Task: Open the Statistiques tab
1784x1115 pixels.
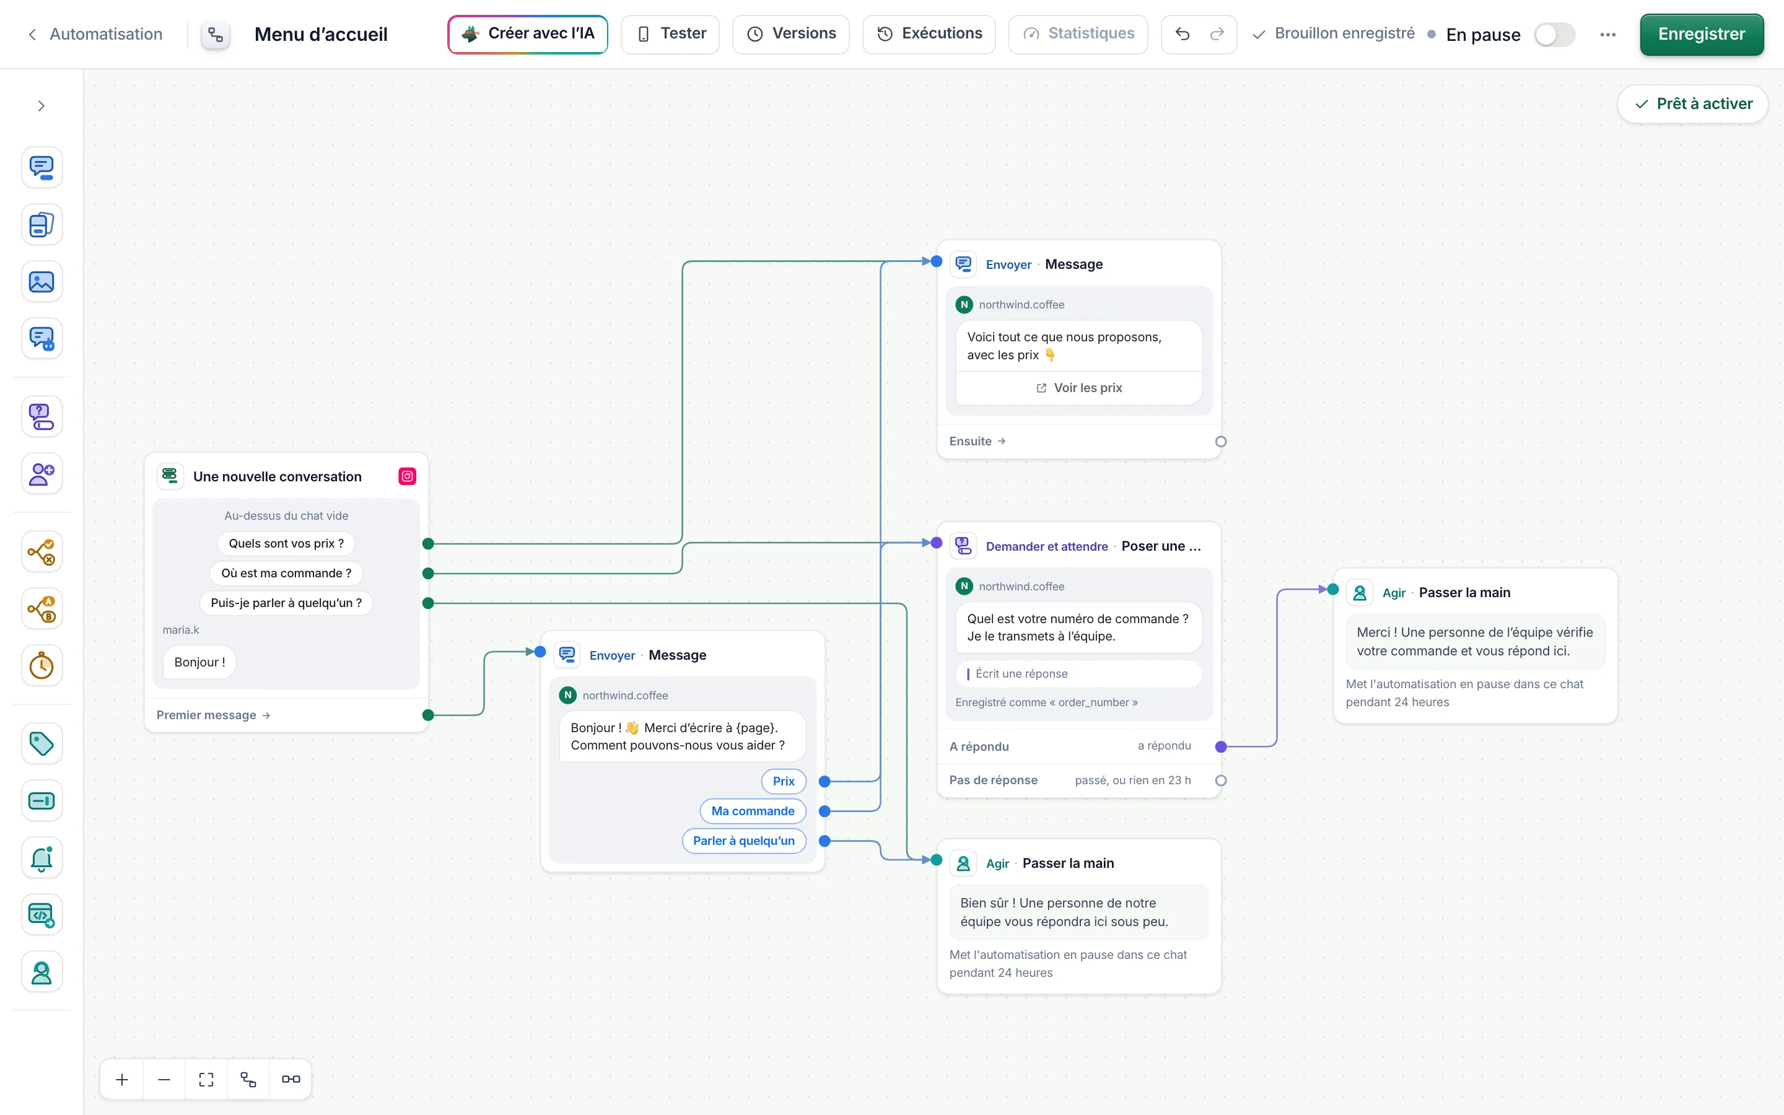Action: tap(1078, 34)
